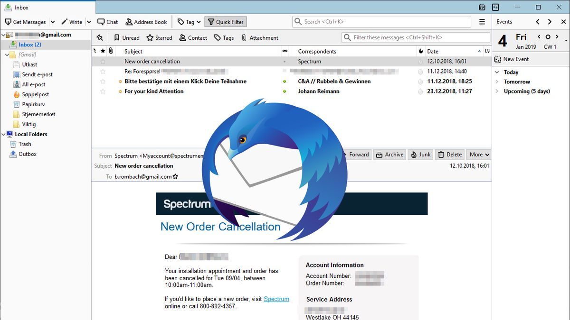
Task: Mark the Johann Reimann message as read
Action: tap(285, 91)
